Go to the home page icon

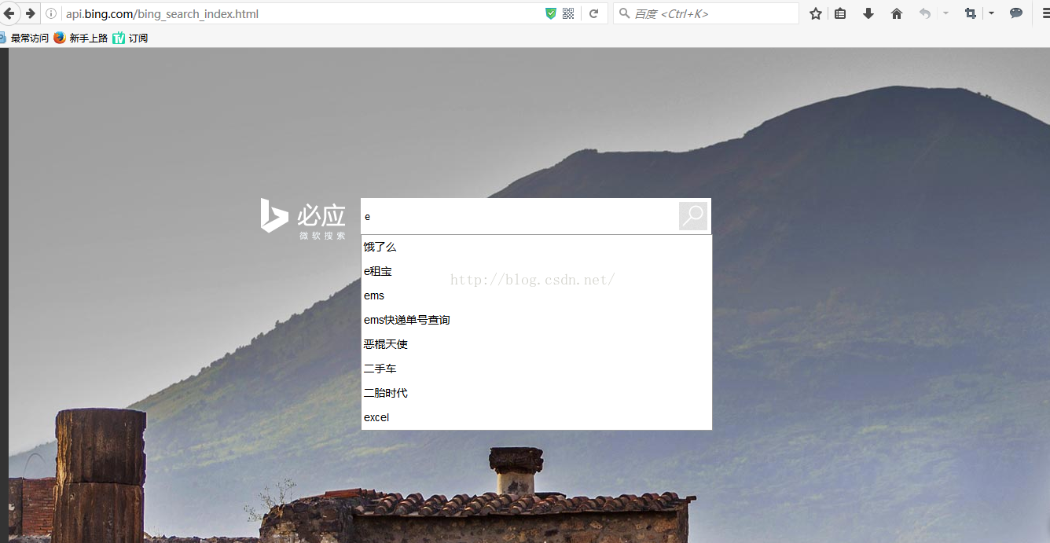click(897, 13)
